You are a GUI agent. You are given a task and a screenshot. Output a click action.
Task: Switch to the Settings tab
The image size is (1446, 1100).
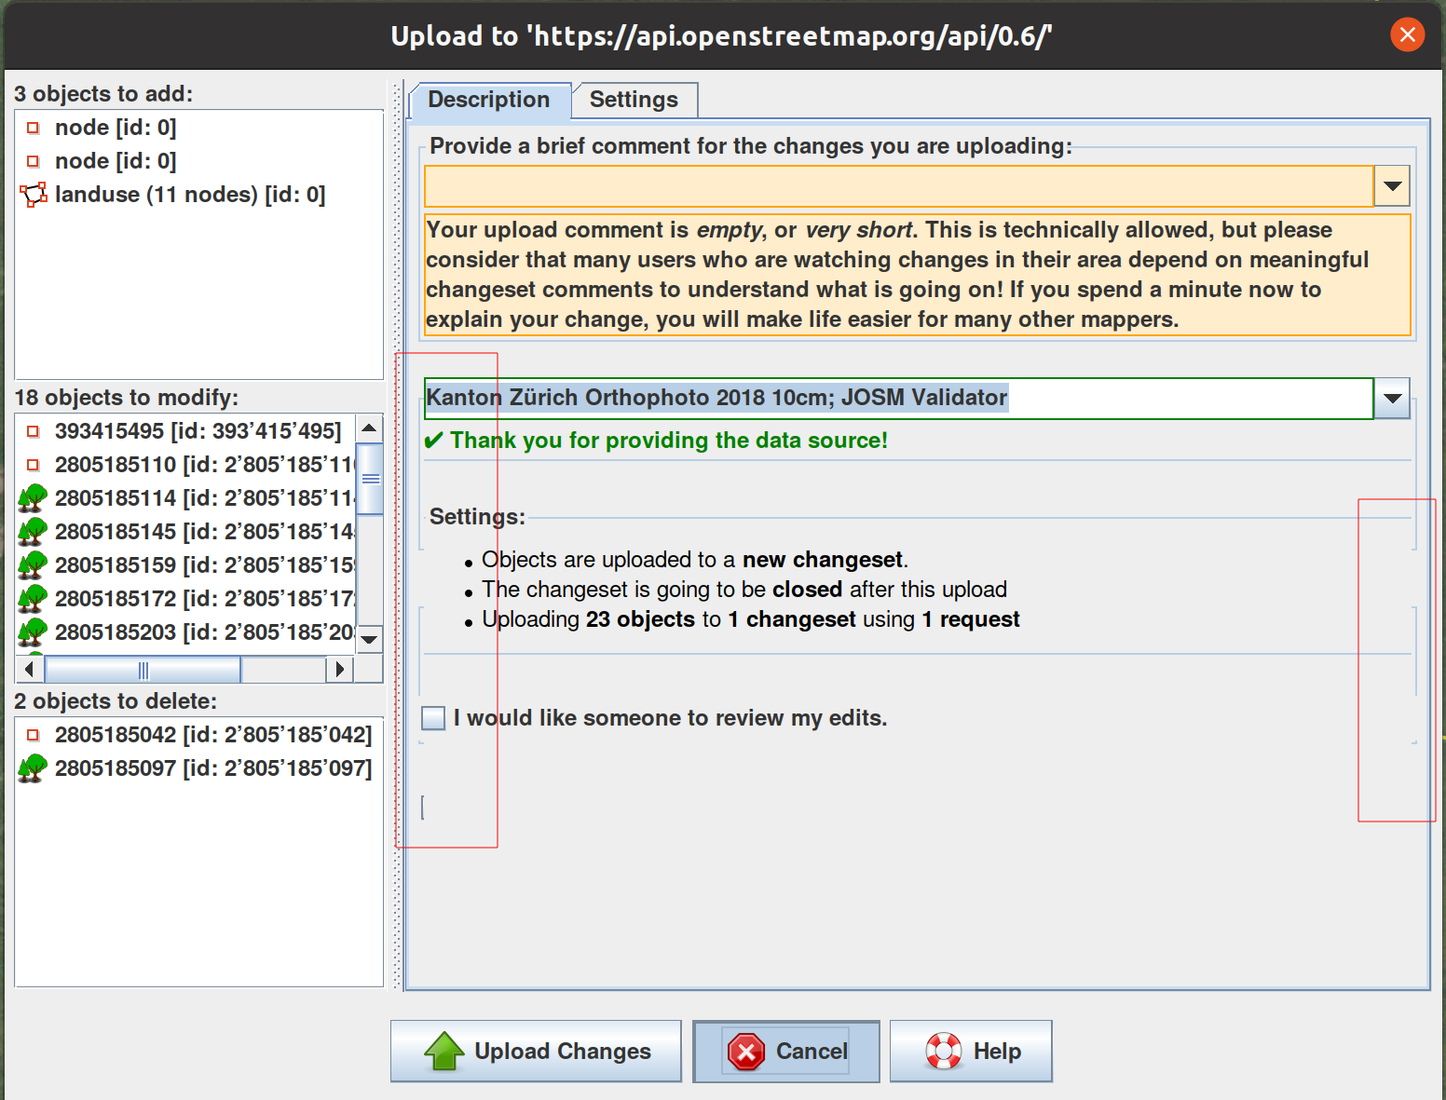click(634, 100)
